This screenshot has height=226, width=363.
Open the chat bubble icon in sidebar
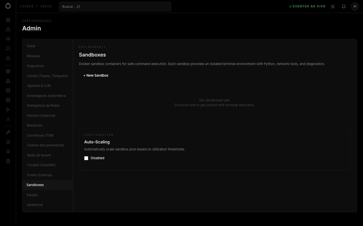[x=8, y=48]
